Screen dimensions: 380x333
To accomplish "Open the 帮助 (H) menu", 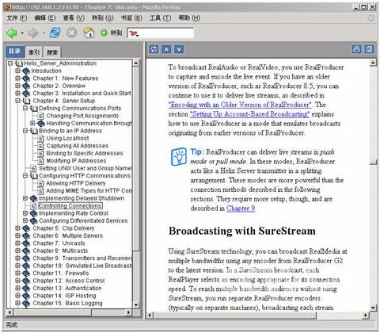I will [189, 18].
